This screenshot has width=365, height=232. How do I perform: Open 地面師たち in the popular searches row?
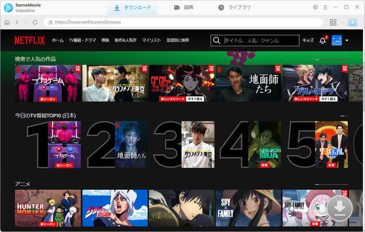(249, 83)
